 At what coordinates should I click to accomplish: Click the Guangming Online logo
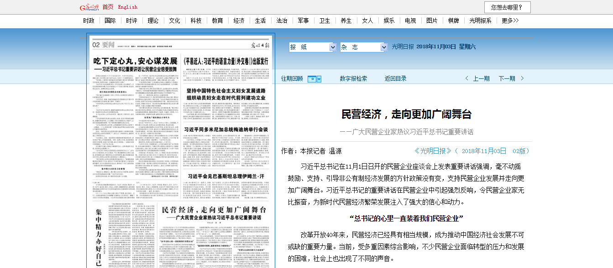89,7
